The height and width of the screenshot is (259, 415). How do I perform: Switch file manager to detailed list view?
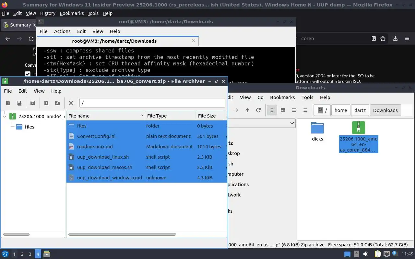pyautogui.click(x=305, y=110)
